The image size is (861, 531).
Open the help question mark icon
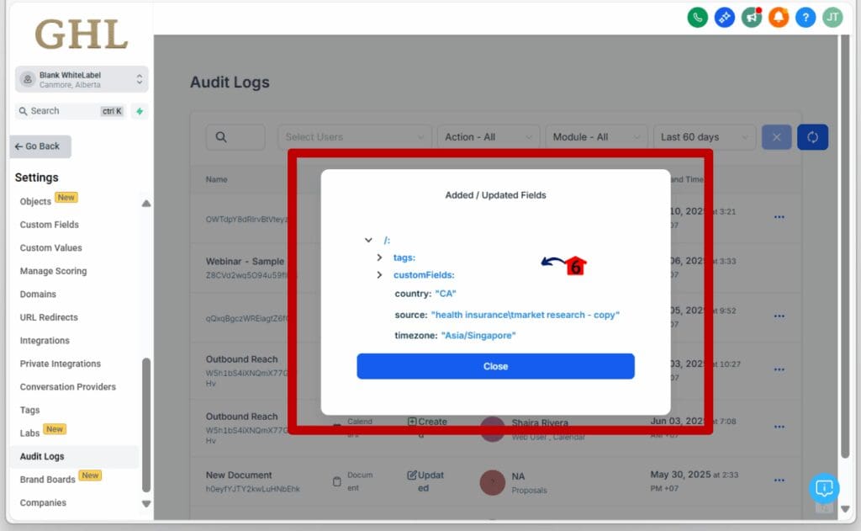coord(806,17)
